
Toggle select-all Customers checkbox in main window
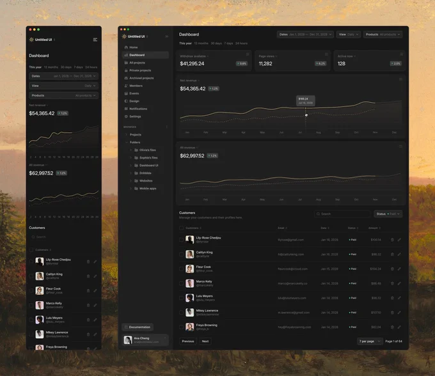tap(182, 228)
